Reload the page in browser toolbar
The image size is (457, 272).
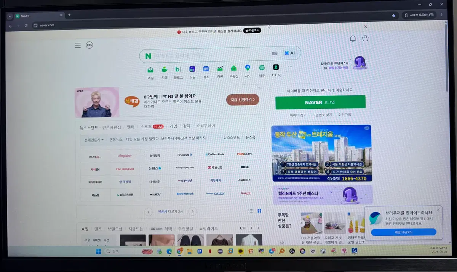26,26
